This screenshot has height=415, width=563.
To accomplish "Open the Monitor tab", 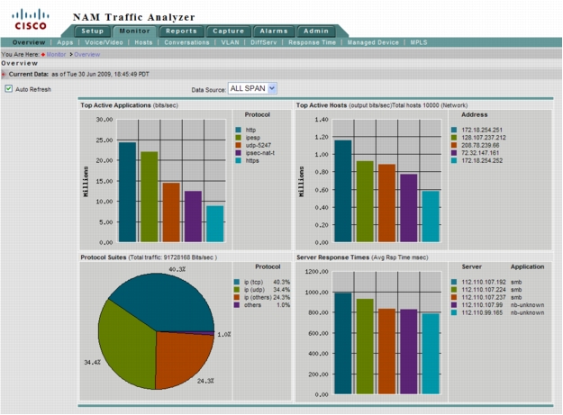I will 134,32.
